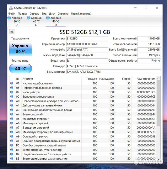Click status orb for attribute A6 row
Screen dimensions: 167x169
point(12,123)
